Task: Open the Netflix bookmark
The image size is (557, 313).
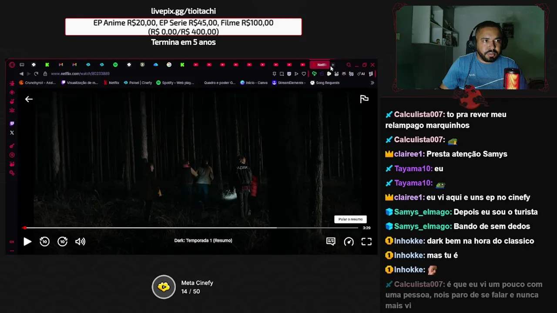Action: coord(111,83)
